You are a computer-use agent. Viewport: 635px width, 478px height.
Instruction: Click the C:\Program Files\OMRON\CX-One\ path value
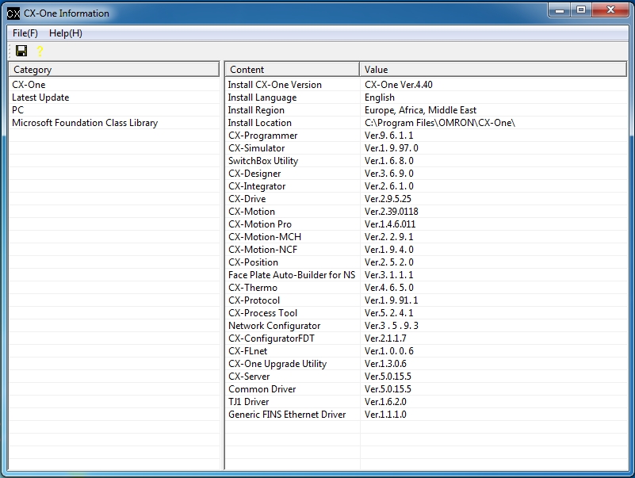[440, 123]
